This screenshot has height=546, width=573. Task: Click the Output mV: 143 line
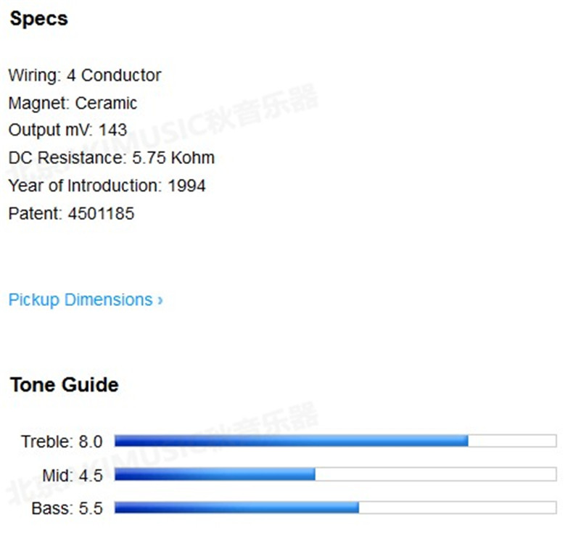[67, 130]
